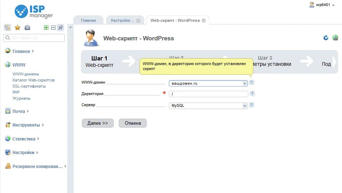This screenshot has height=193, width=342.
Task: Click the Почта mail icon
Action: coord(8,111)
